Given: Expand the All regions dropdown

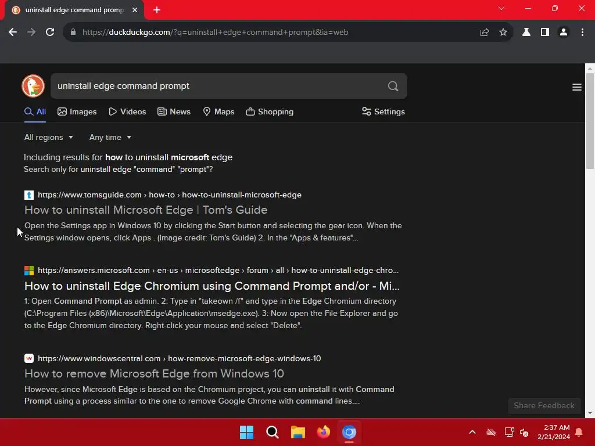Looking at the screenshot, I should click(49, 137).
